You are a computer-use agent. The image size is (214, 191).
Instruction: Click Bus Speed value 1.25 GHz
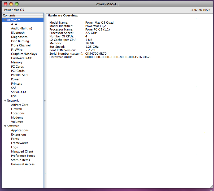point(92,47)
